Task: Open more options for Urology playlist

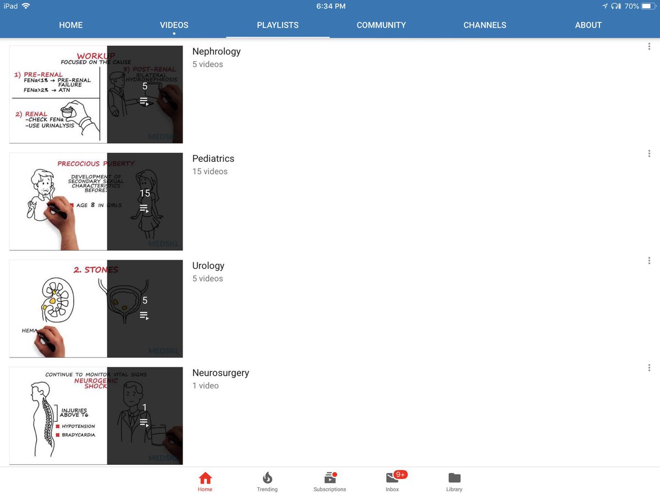Action: (x=649, y=261)
